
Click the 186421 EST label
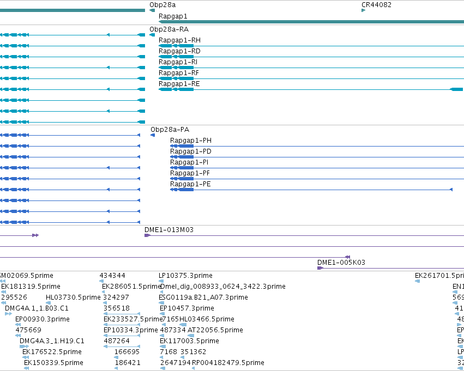128,363
